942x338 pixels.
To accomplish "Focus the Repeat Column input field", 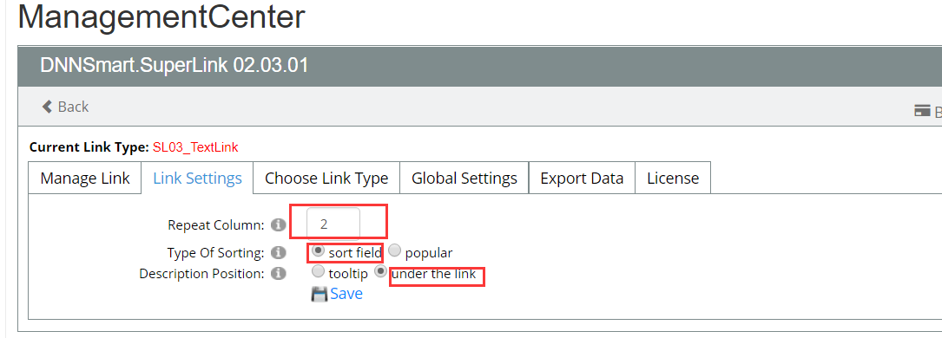I will (333, 224).
